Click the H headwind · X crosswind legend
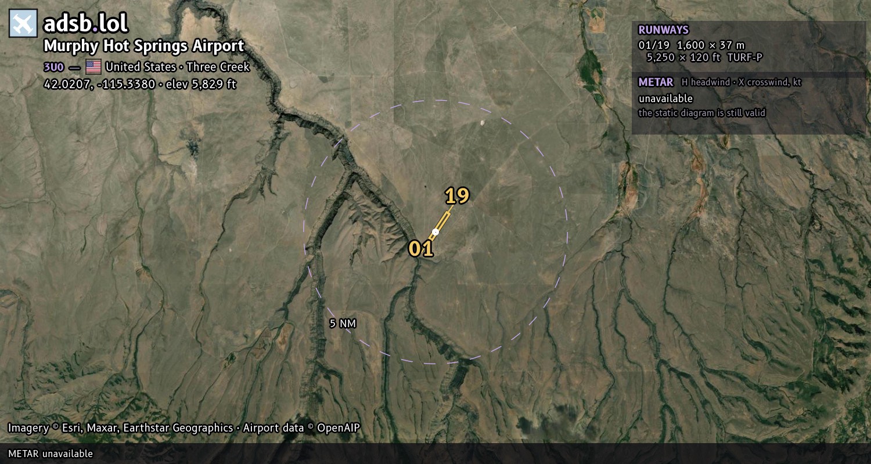 742,82
